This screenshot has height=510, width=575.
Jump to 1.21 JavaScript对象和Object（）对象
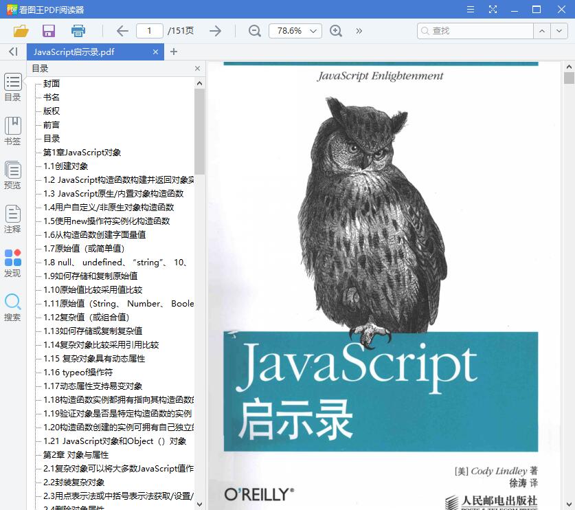[x=115, y=441]
